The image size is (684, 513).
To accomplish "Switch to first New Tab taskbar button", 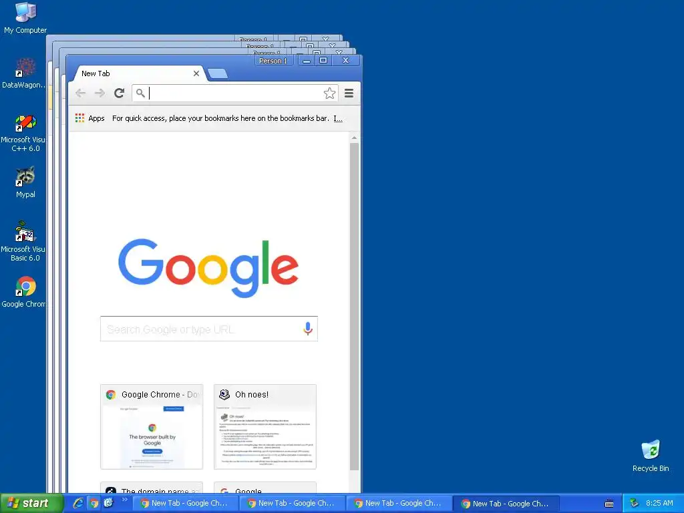I will click(x=184, y=503).
